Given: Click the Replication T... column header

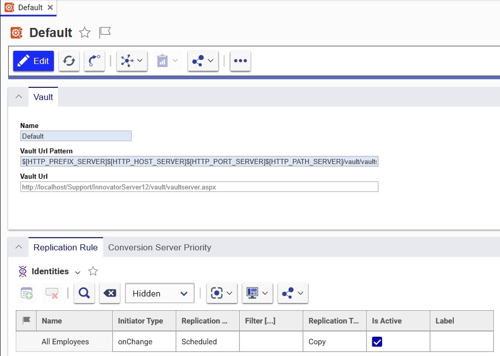Looking at the screenshot, I should pyautogui.click(x=335, y=321).
